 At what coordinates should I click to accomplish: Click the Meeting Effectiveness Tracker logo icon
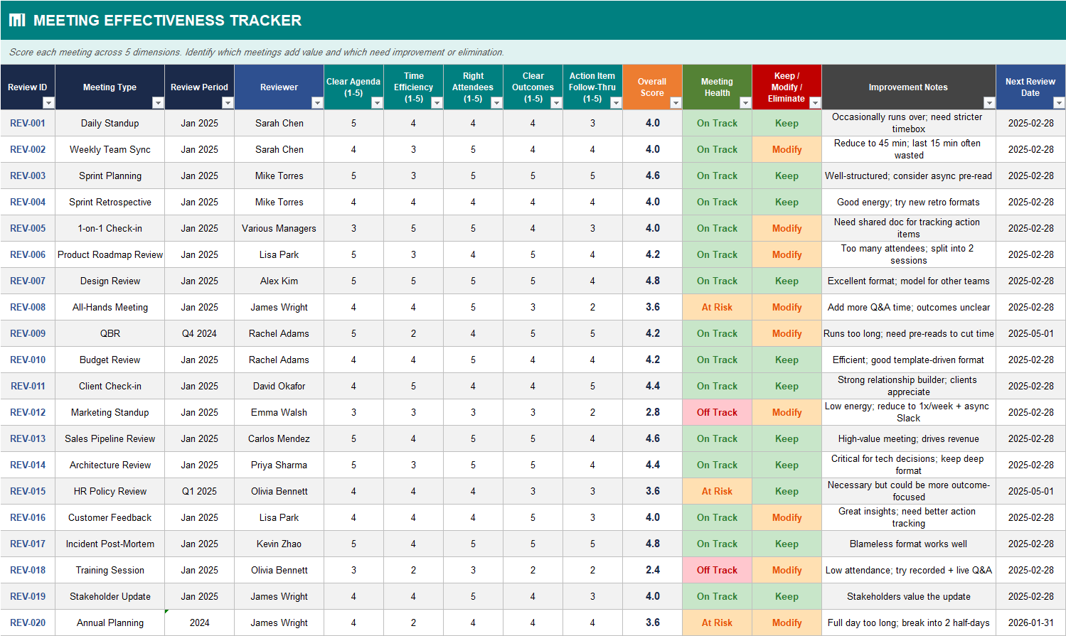point(17,20)
